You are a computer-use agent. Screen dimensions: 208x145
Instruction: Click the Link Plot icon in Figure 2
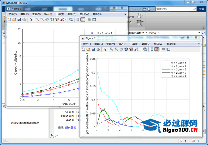coord(145,49)
